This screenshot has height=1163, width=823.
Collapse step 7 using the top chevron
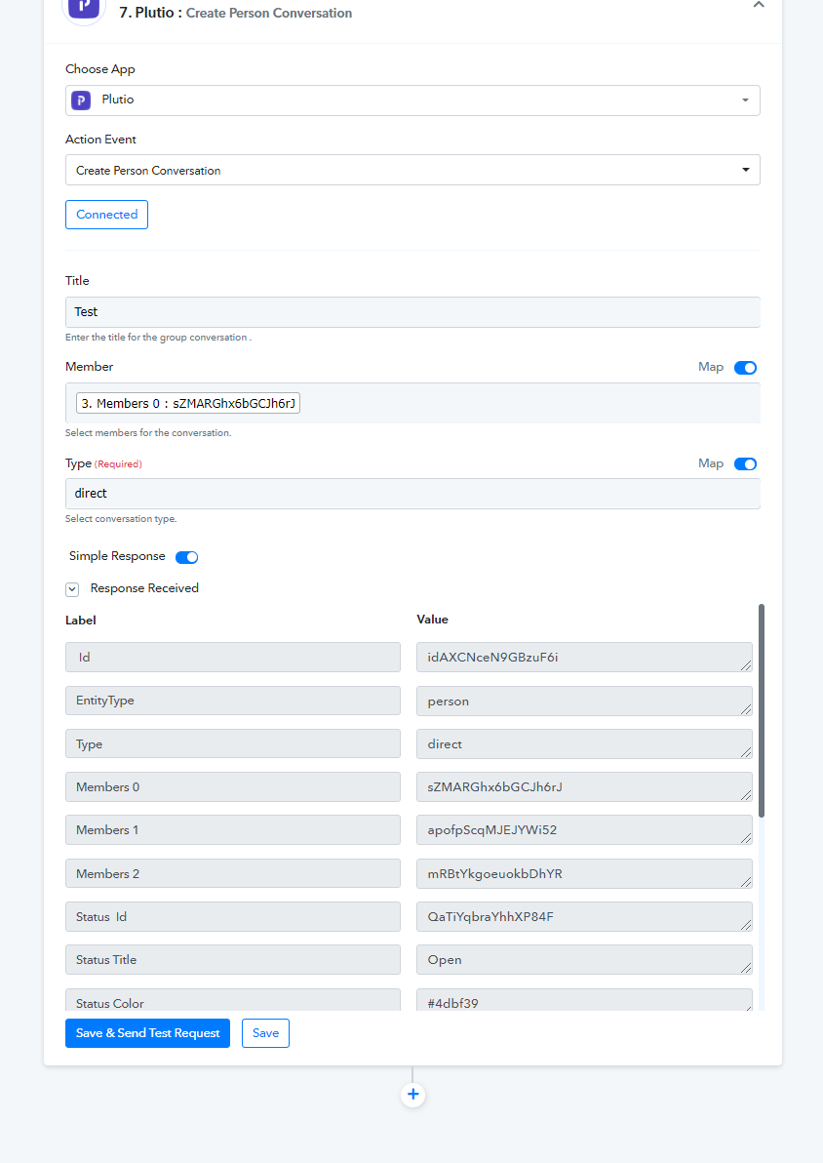758,5
